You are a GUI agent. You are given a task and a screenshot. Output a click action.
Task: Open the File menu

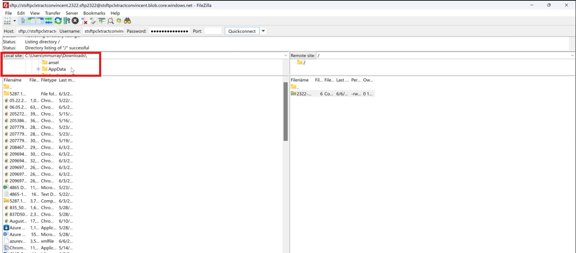(x=8, y=13)
